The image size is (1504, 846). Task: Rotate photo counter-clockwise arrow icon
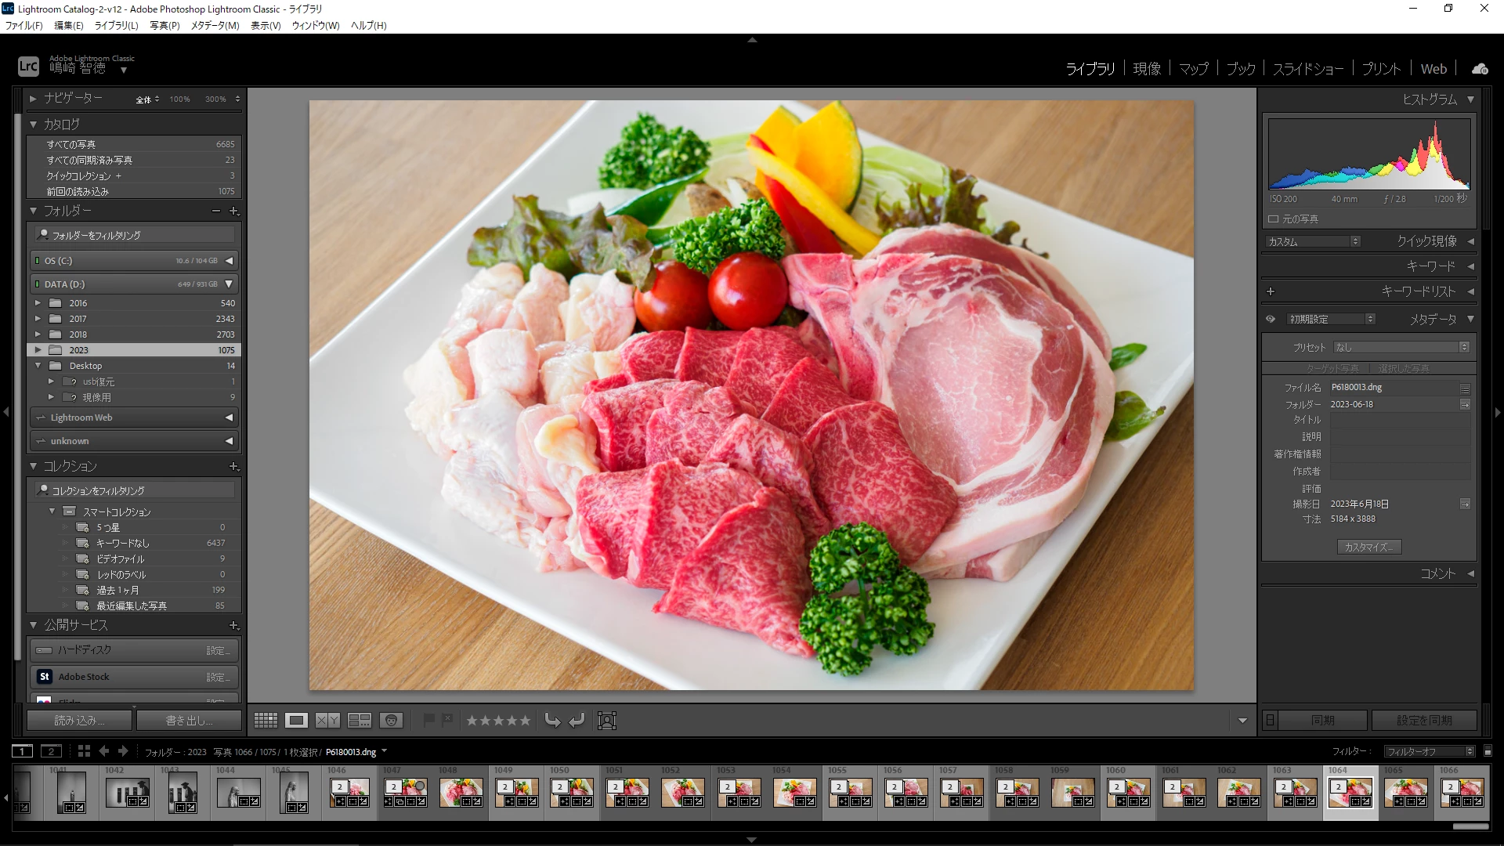(x=552, y=720)
